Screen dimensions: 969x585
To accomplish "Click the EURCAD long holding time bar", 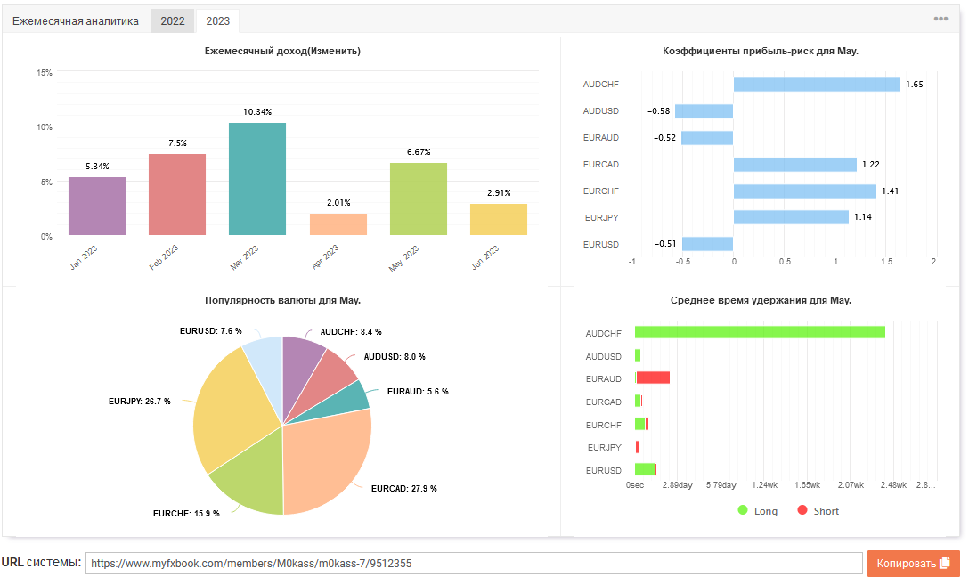I will click(x=638, y=401).
